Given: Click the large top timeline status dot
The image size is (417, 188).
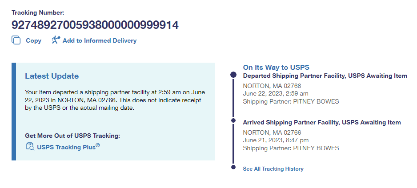Looking at the screenshot, I should [233, 75].
